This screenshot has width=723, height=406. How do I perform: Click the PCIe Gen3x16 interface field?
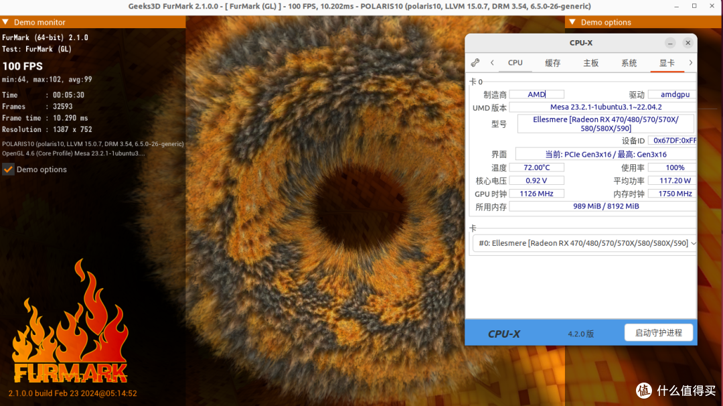(605, 154)
